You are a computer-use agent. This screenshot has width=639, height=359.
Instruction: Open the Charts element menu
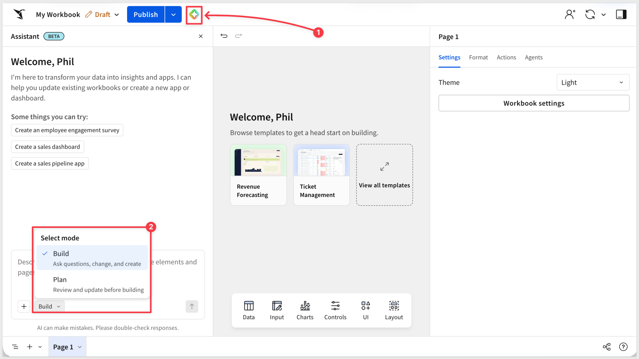tap(305, 310)
